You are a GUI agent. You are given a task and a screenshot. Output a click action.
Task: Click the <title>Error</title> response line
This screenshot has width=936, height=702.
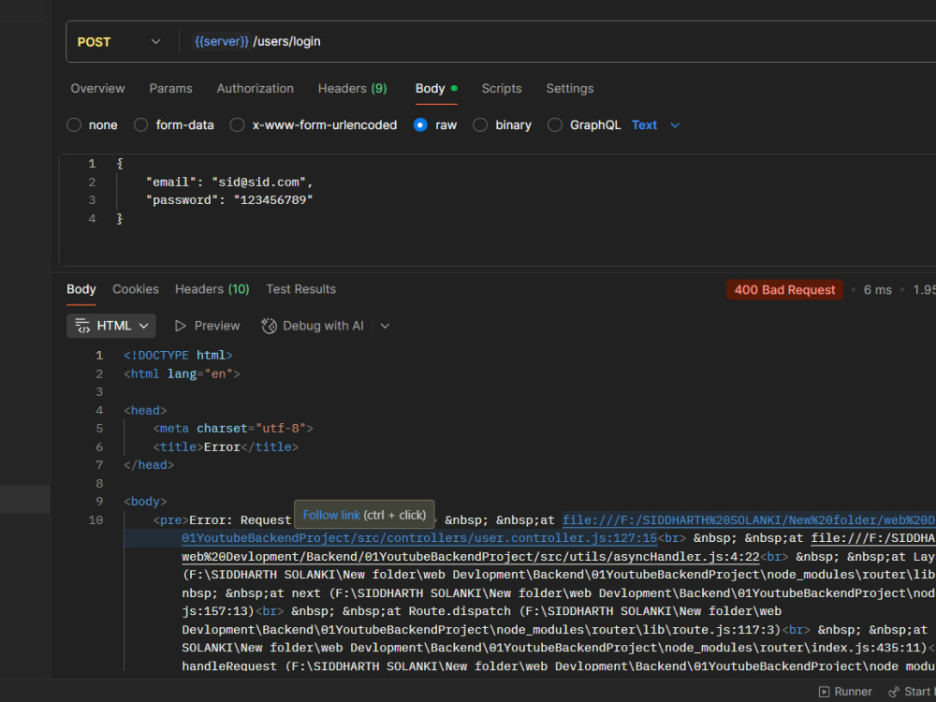click(x=226, y=447)
